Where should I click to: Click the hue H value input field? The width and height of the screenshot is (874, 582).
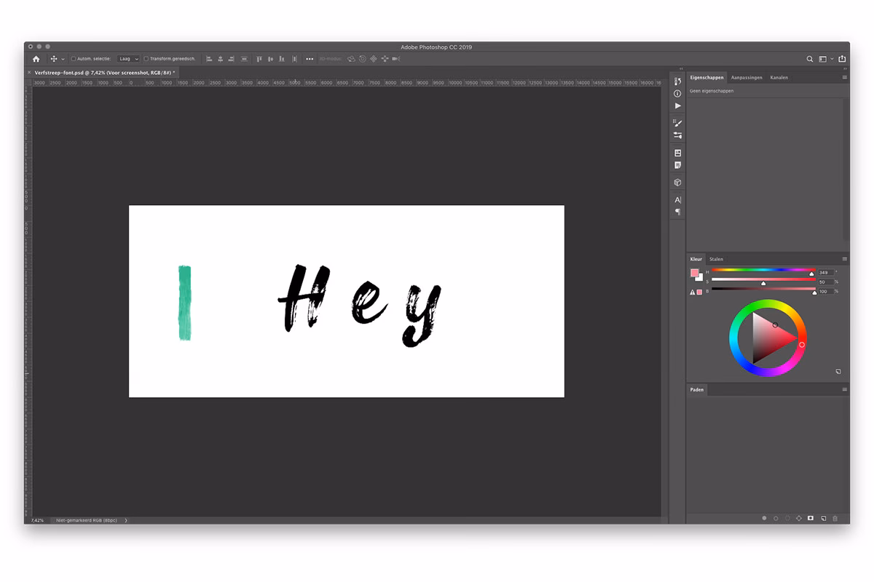coord(824,273)
